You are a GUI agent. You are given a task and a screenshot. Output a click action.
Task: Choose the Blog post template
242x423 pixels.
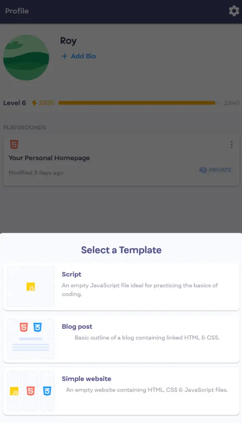tap(121, 339)
